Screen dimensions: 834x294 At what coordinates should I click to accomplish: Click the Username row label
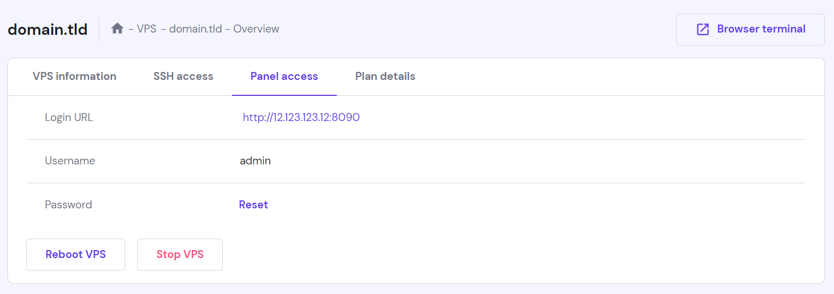70,161
